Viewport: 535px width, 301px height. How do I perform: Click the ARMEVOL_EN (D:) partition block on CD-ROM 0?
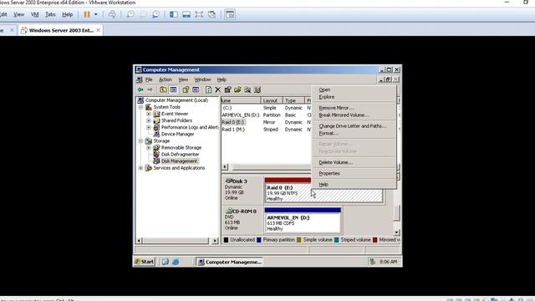(303, 221)
